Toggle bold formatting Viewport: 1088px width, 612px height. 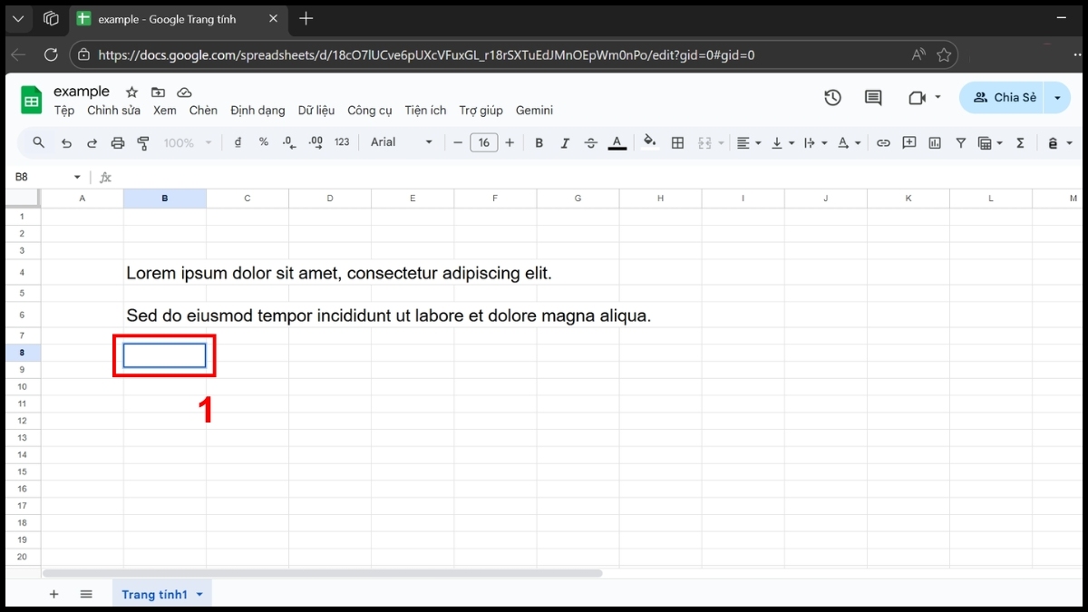539,142
